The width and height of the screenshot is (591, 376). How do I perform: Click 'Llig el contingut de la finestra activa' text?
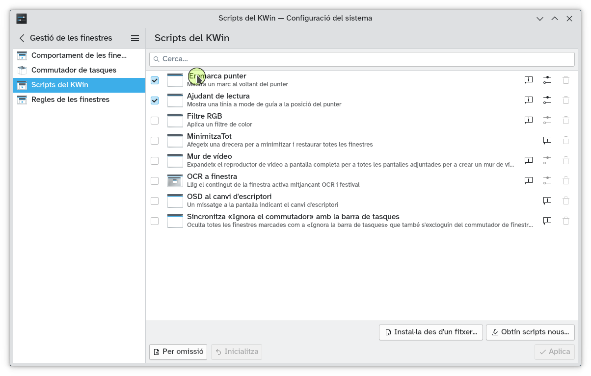[x=273, y=185]
